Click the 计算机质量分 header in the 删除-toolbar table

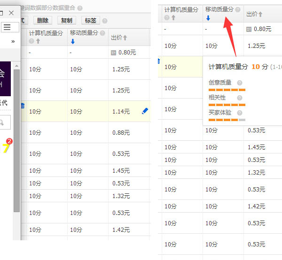46,33
